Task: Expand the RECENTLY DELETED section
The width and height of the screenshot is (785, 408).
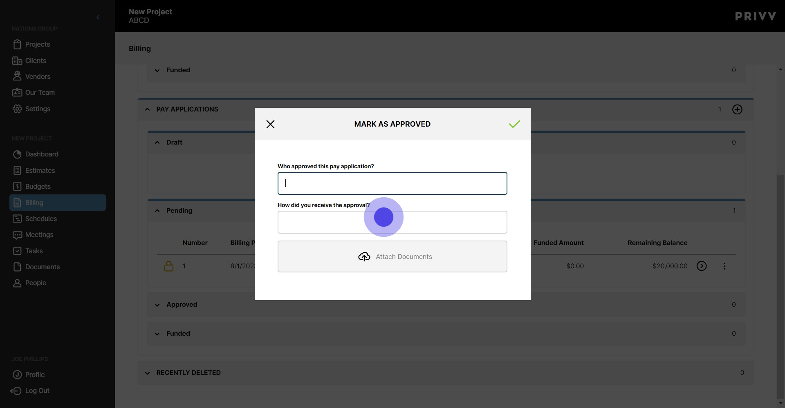Action: pyautogui.click(x=148, y=373)
